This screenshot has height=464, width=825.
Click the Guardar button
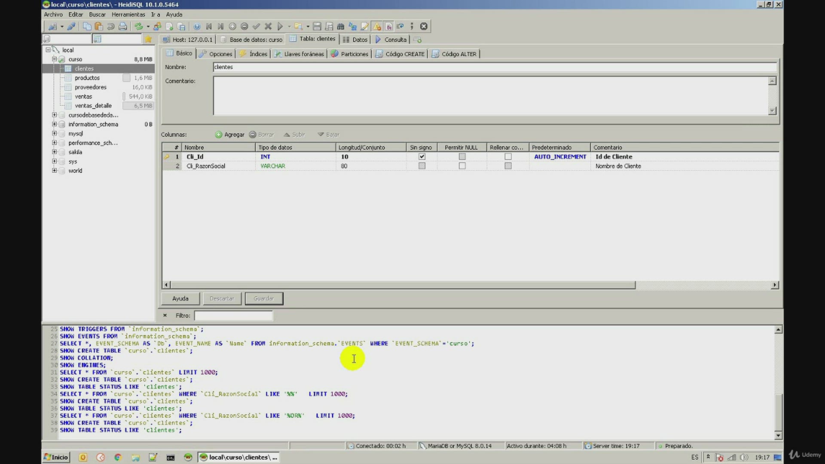pyautogui.click(x=264, y=299)
